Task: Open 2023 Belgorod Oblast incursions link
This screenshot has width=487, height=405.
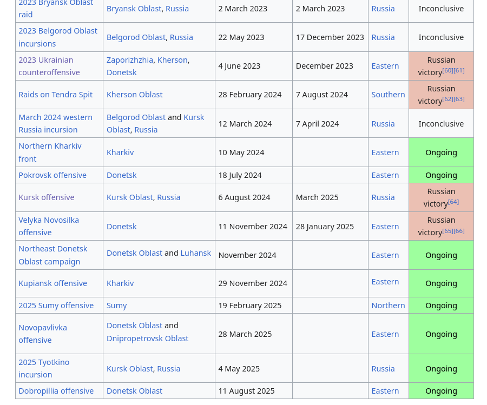Action: 58,37
